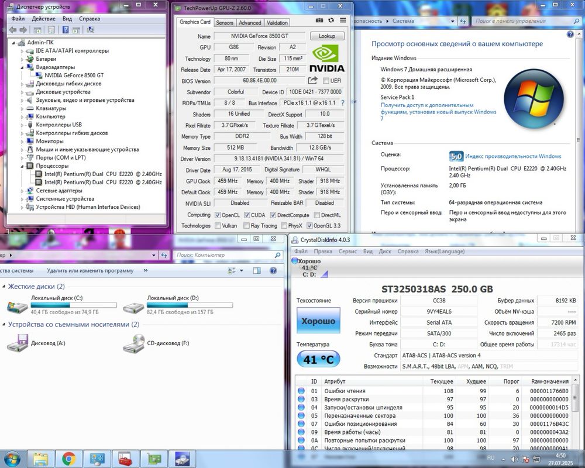Select the Local Disk (D:) drive icon
The height and width of the screenshot is (468, 585).
[x=133, y=307]
